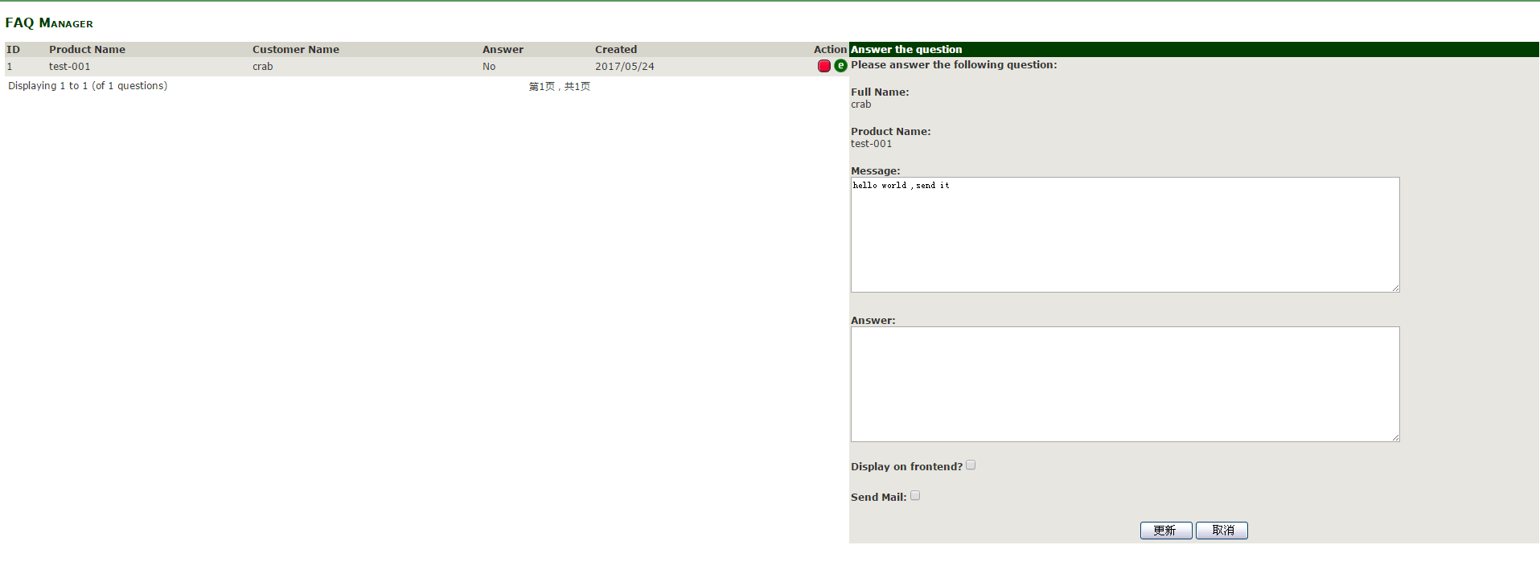1540x582 pixels.
Task: Click the ID column header
Action: [13, 50]
